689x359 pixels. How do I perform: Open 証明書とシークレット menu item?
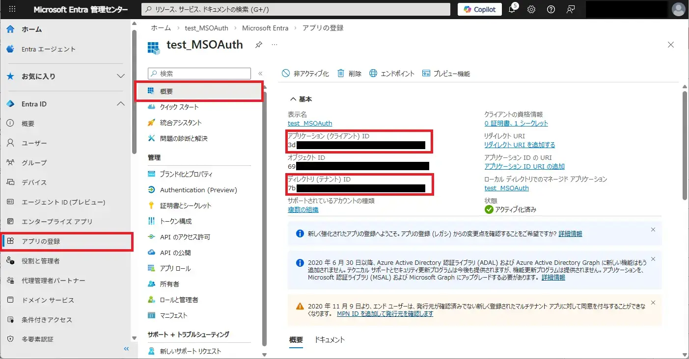click(186, 205)
